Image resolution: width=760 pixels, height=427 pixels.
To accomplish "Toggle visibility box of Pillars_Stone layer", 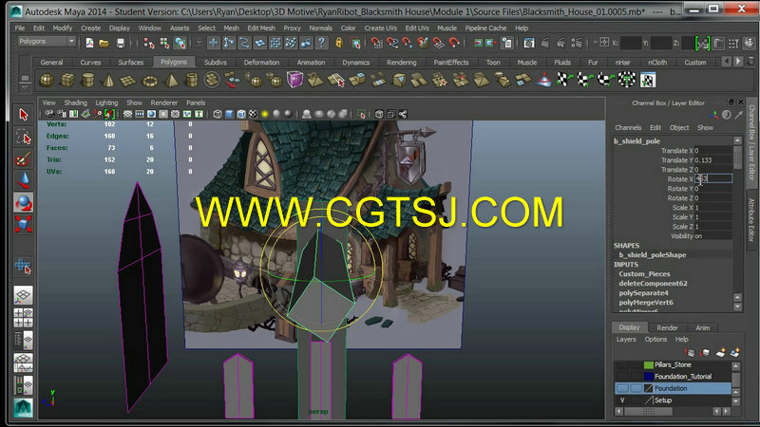I will (622, 364).
